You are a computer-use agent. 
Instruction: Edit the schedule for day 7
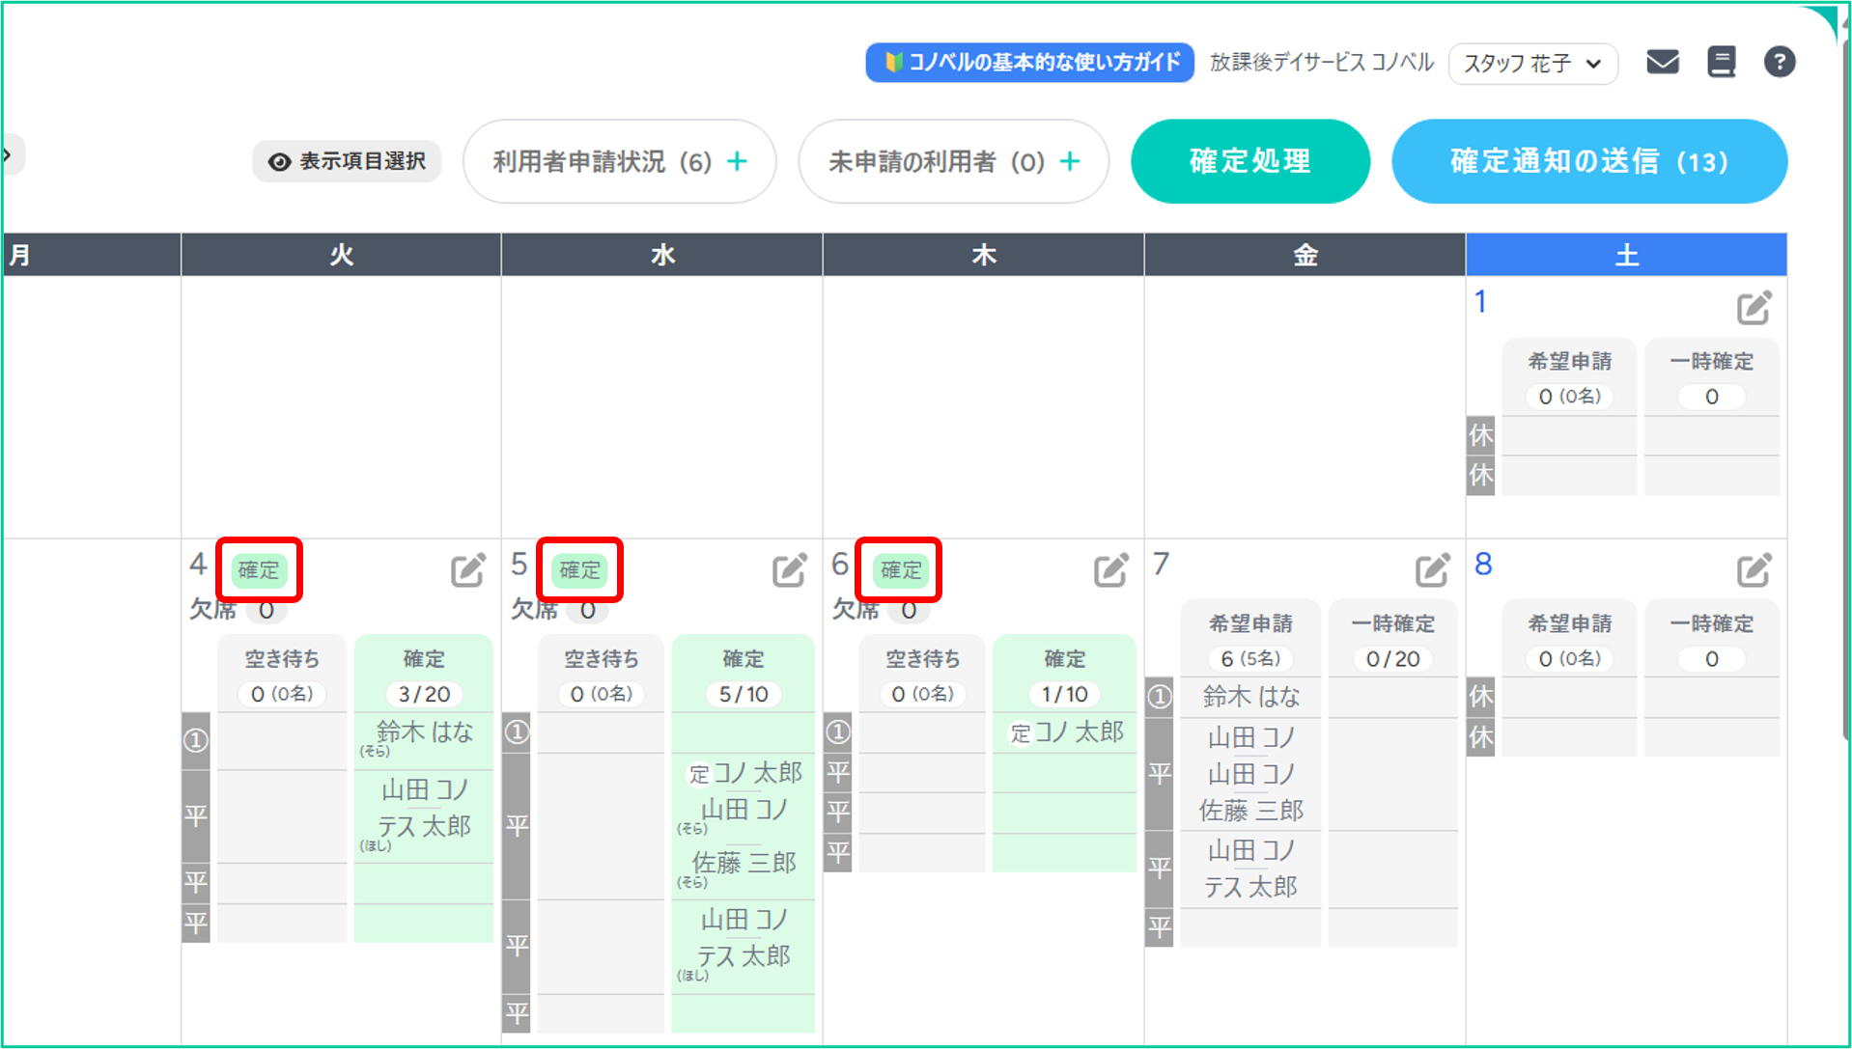tap(1432, 570)
